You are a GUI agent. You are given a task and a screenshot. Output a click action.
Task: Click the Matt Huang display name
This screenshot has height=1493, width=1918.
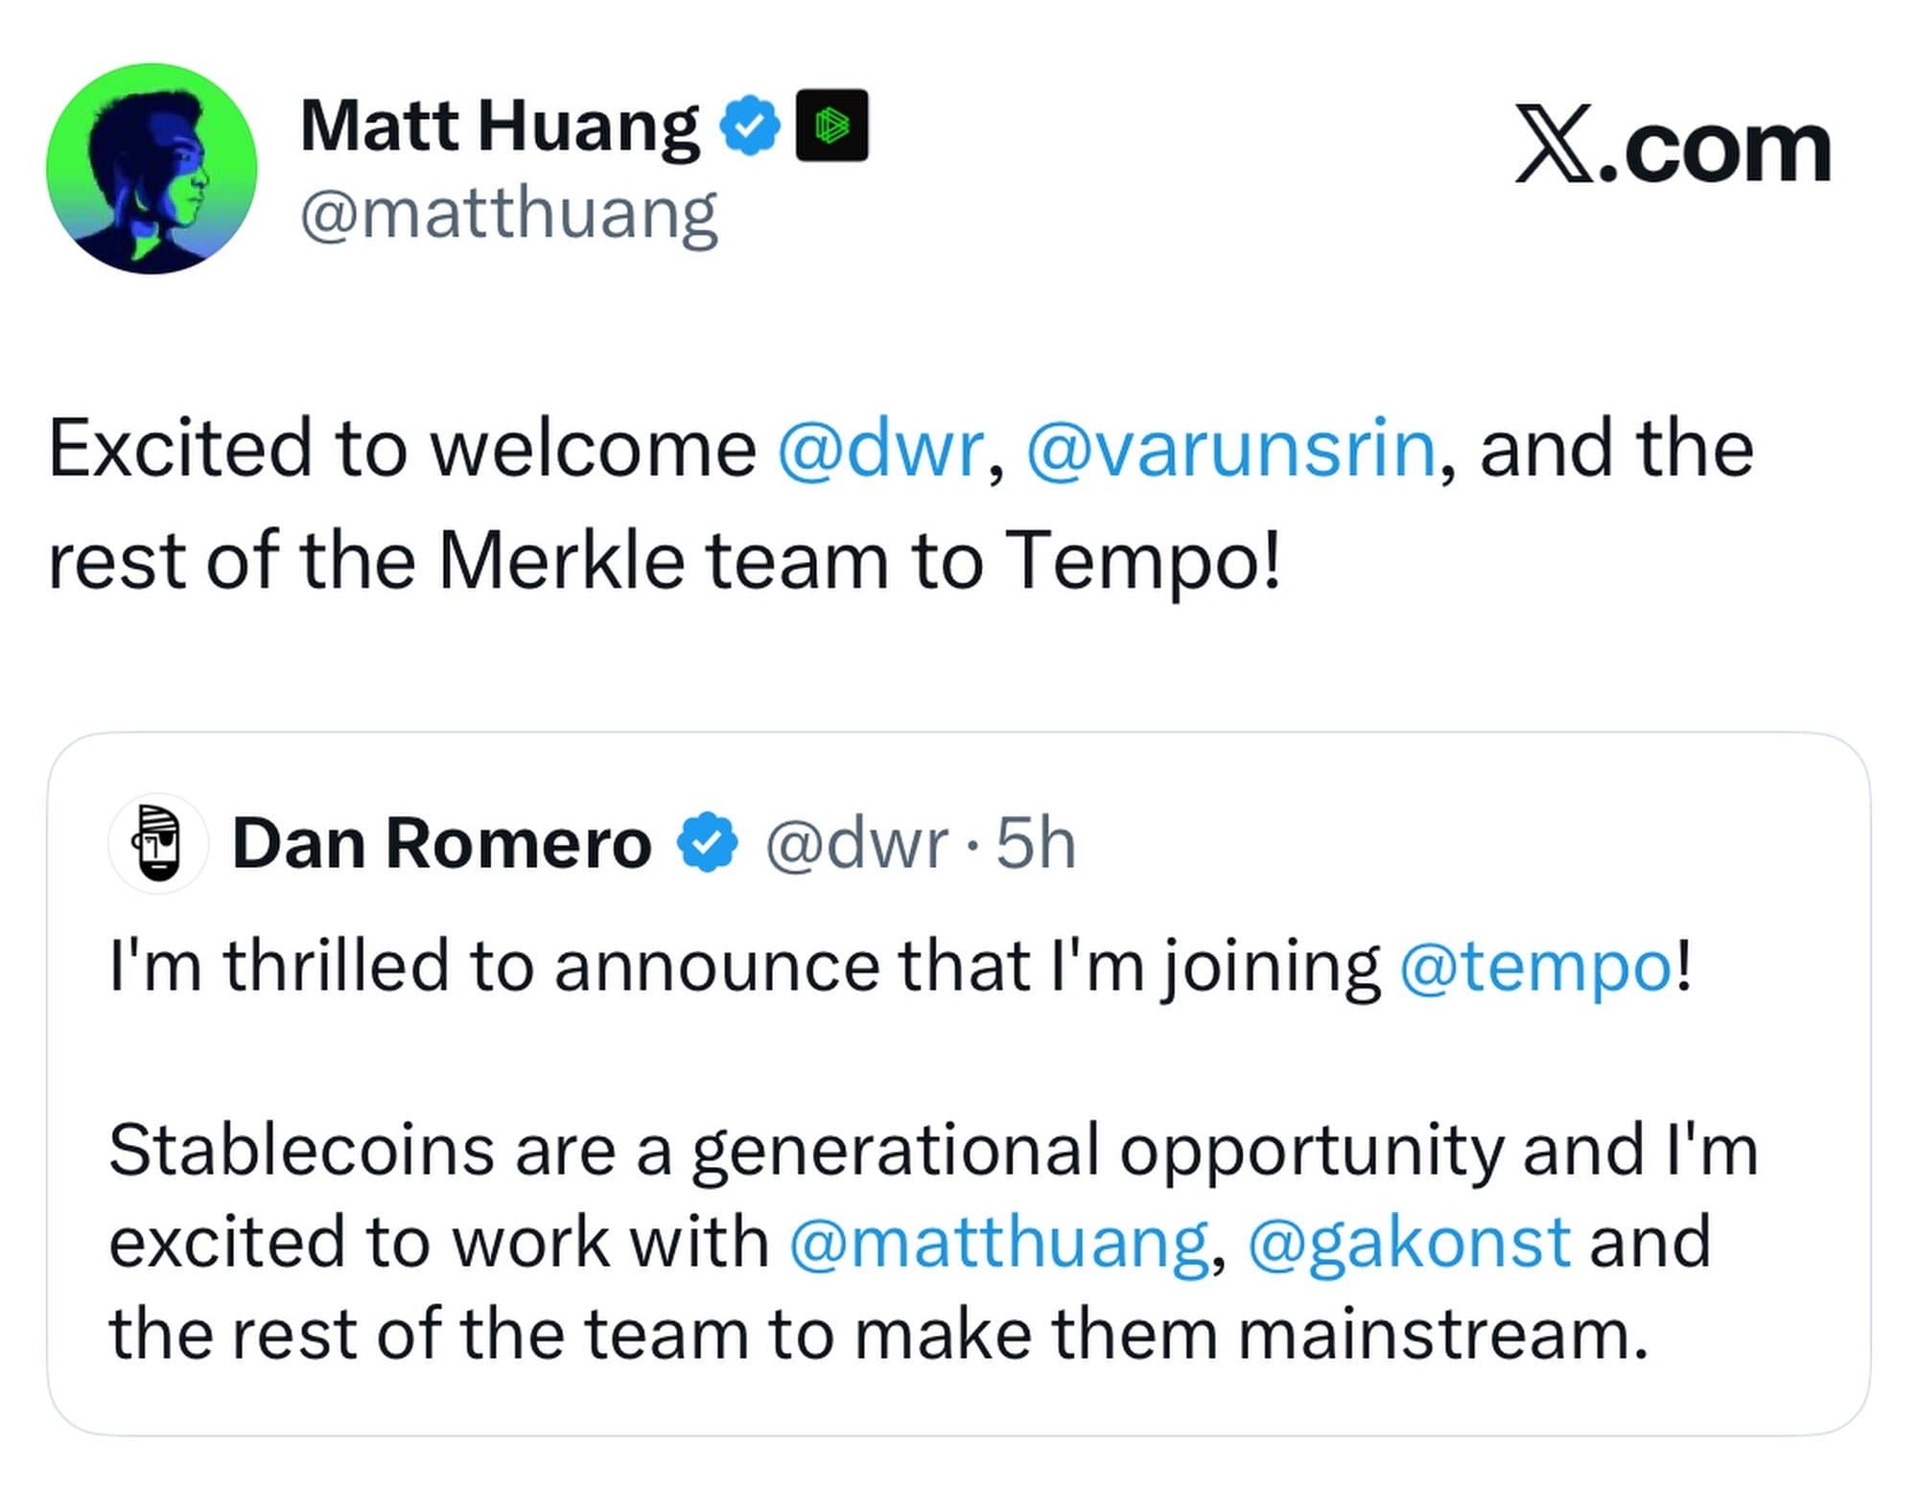[501, 126]
